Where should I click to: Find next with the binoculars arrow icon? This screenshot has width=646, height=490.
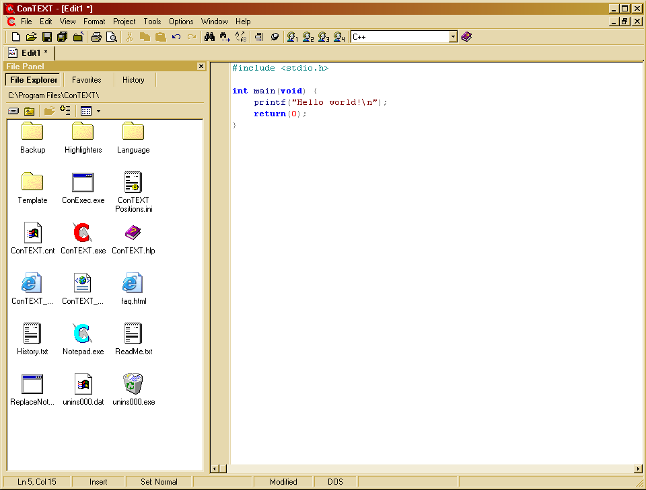(225, 37)
